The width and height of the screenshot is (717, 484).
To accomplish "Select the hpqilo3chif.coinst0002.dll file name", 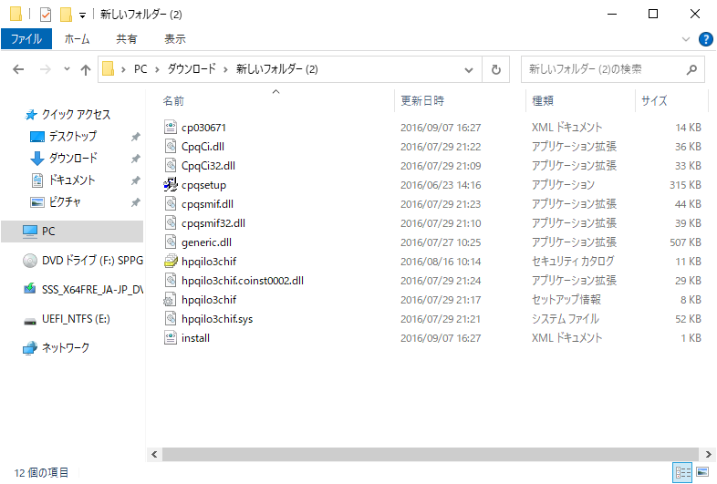I will [243, 281].
